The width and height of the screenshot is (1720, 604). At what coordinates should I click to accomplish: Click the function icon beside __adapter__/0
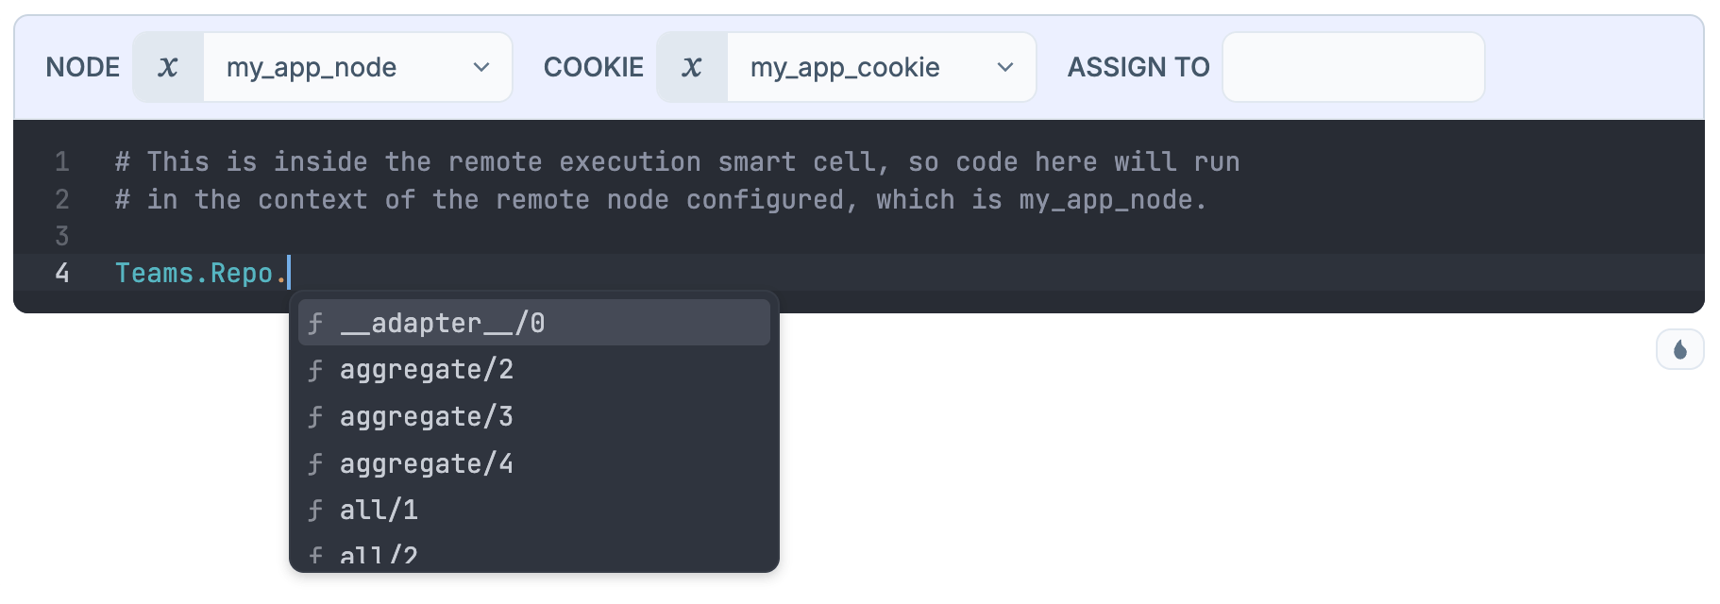tap(315, 324)
